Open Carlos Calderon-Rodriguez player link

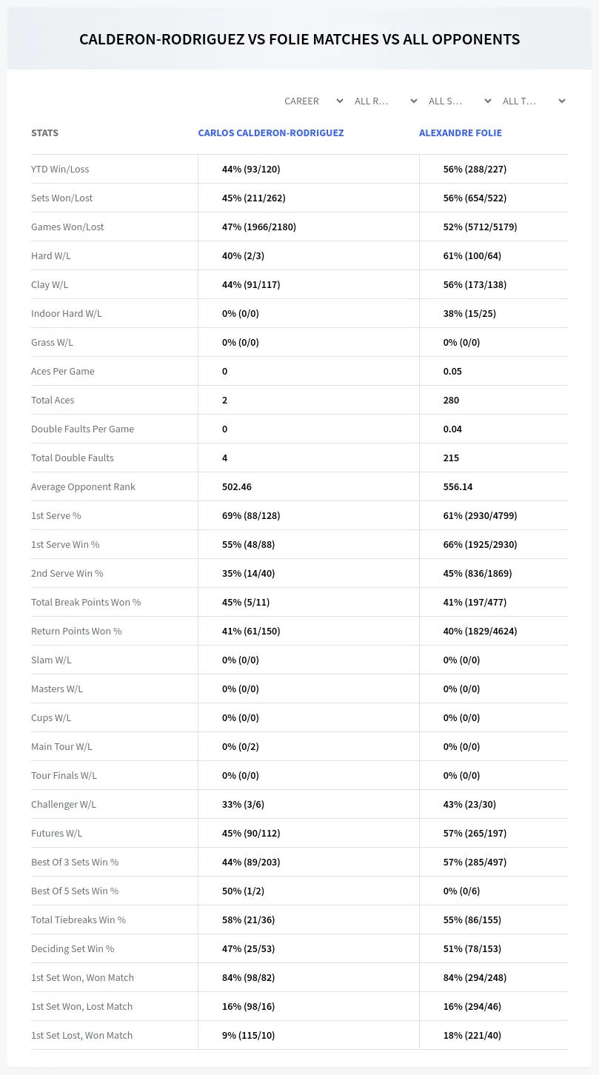[271, 133]
